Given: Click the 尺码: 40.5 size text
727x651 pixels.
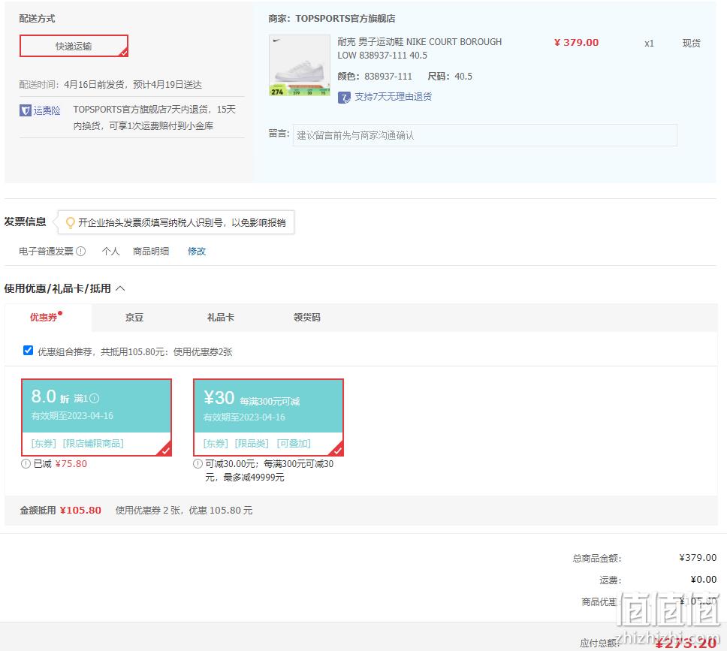Looking at the screenshot, I should pyautogui.click(x=450, y=77).
